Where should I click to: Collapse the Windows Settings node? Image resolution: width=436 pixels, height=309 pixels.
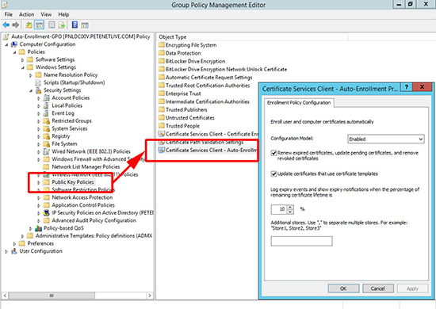22,67
